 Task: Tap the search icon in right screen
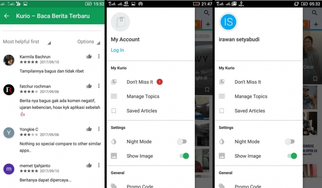[314, 13]
